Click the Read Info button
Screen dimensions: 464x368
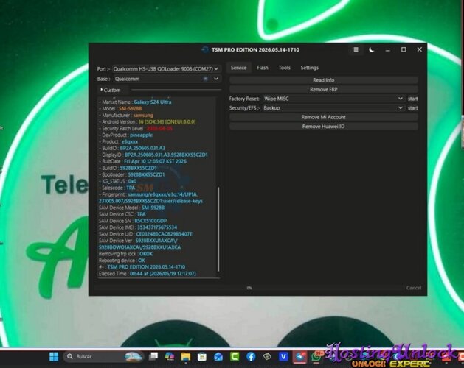323,80
